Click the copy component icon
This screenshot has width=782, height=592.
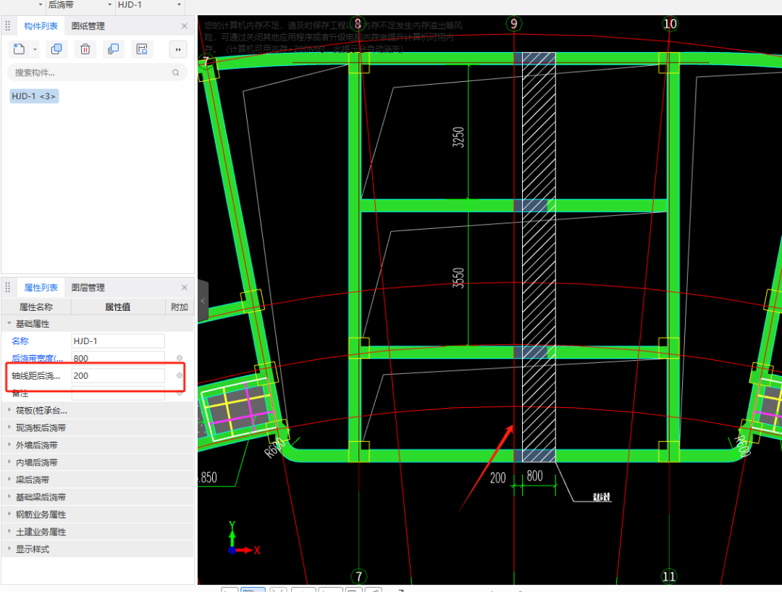(x=57, y=49)
